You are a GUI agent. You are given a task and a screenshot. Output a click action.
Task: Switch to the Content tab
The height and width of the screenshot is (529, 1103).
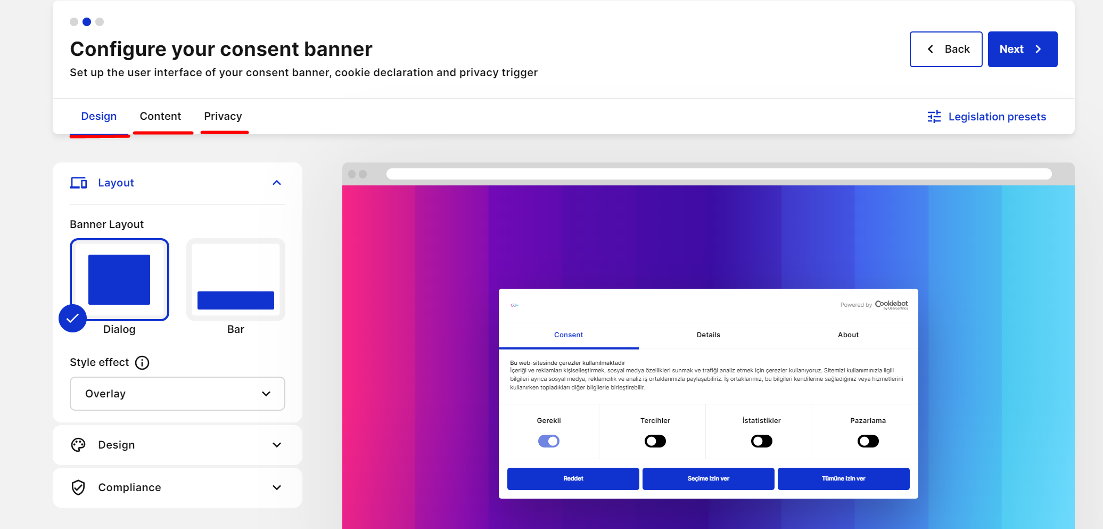(x=160, y=116)
